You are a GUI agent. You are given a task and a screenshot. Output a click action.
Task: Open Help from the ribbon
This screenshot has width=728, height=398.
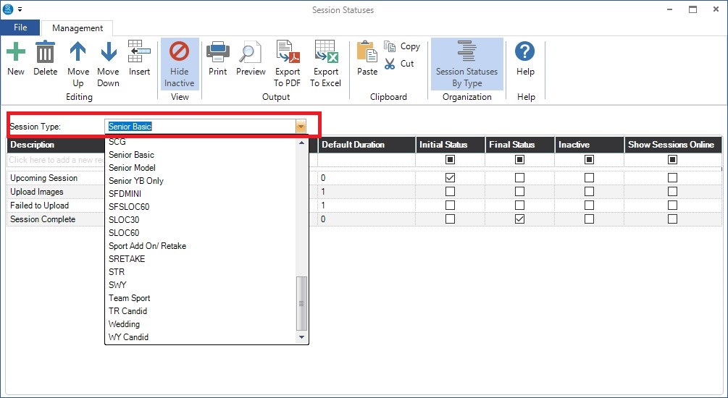point(525,59)
